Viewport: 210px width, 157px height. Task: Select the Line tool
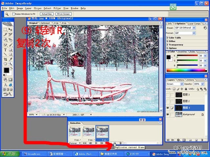(x=5, y=54)
